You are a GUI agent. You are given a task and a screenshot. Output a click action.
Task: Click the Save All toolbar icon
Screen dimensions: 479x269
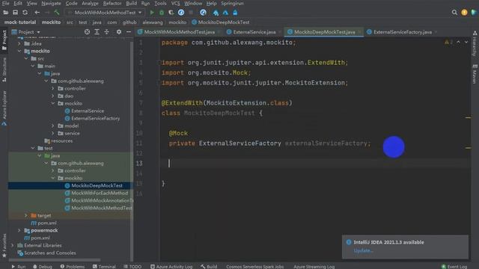pyautogui.click(x=15, y=13)
